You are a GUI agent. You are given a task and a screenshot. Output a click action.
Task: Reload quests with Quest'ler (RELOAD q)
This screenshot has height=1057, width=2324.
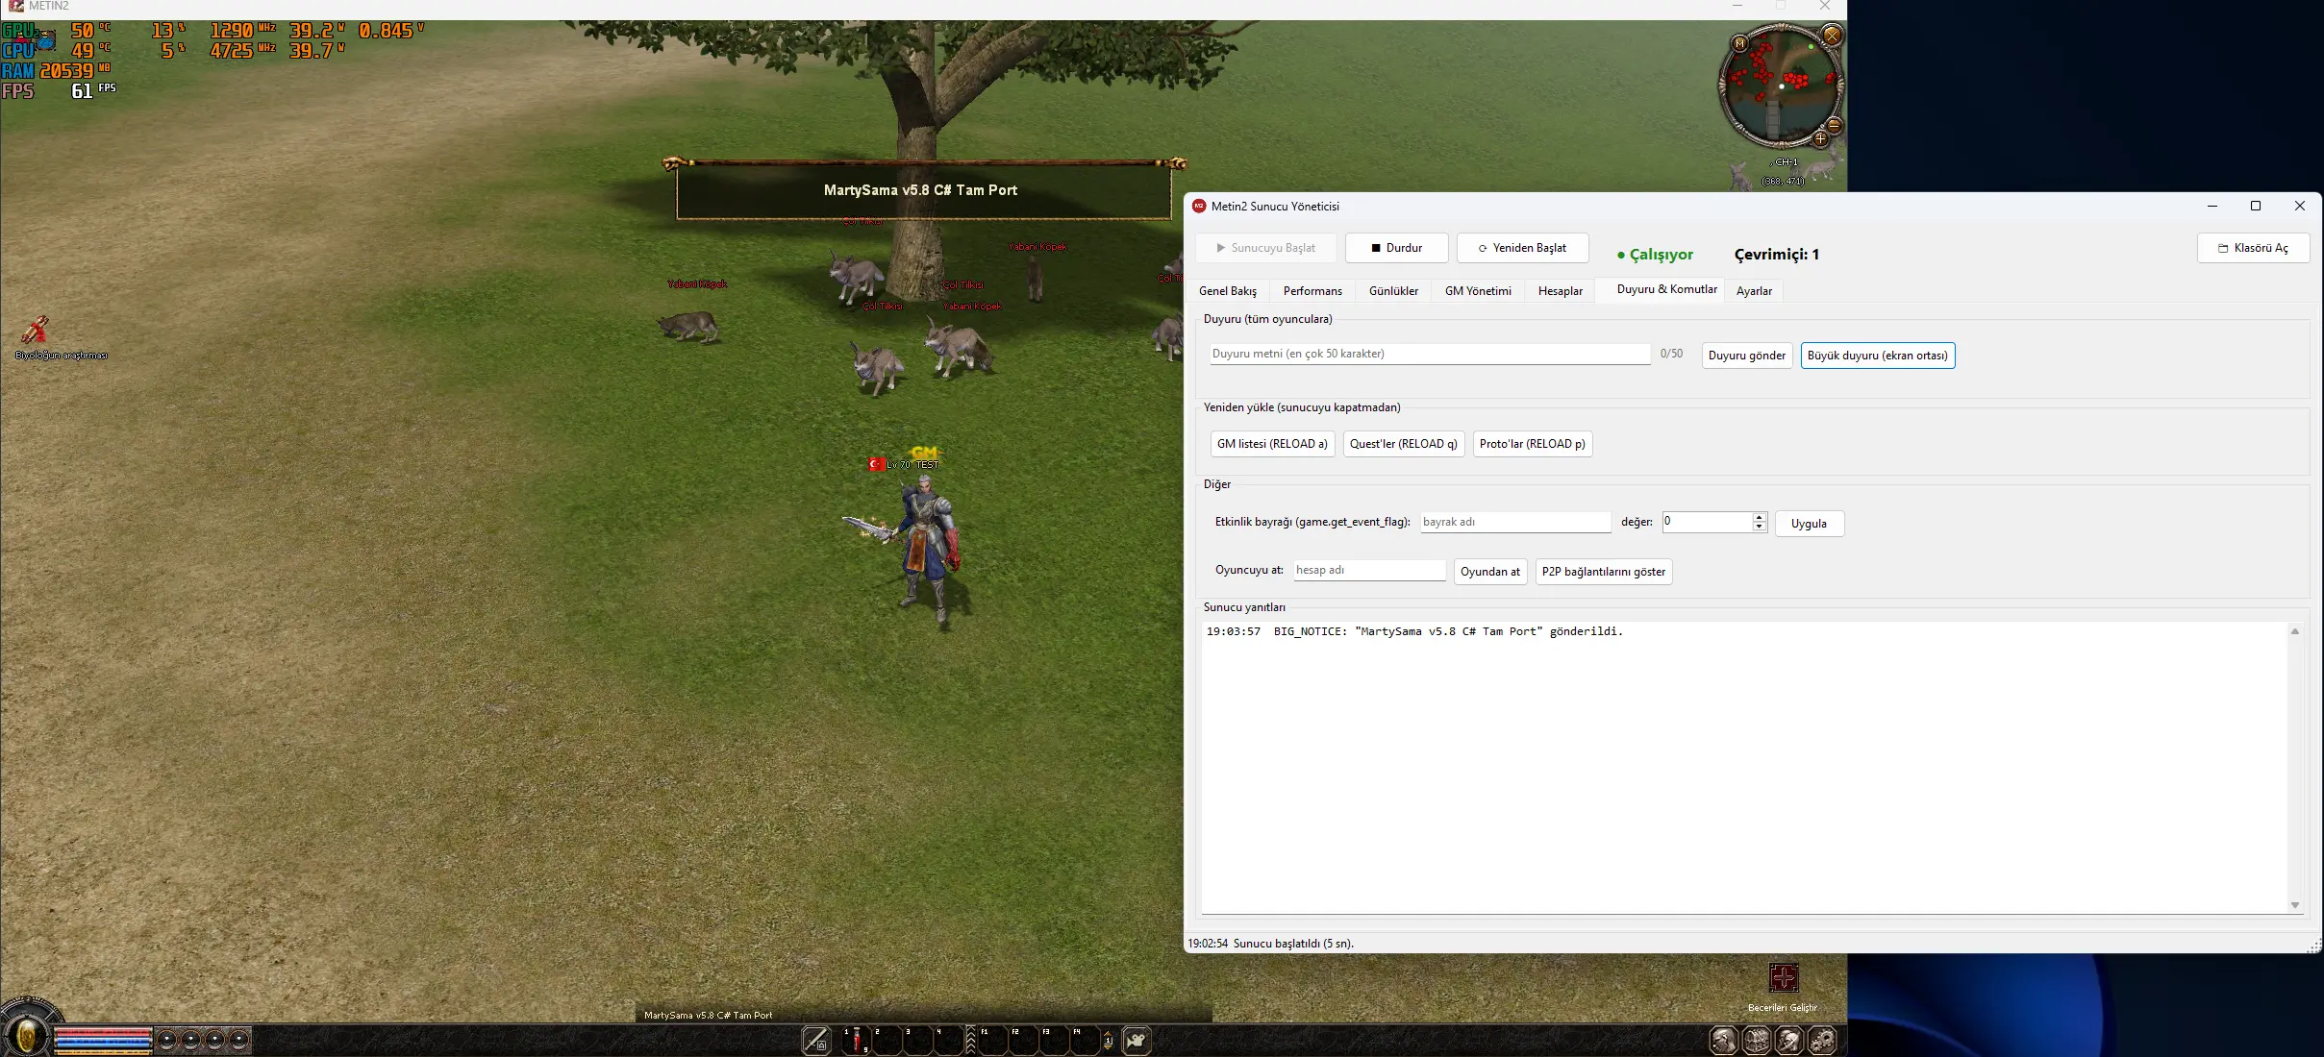coord(1403,444)
